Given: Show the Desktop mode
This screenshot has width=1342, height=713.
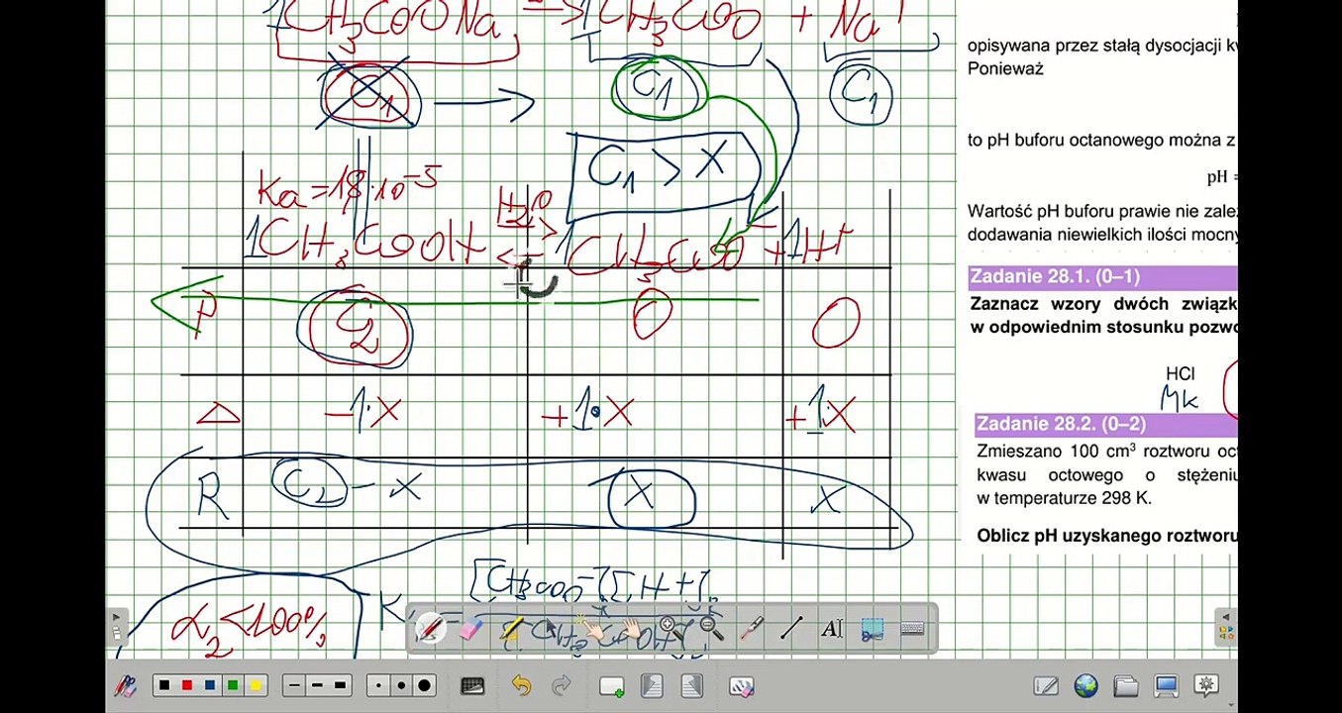Looking at the screenshot, I should click(x=1166, y=685).
